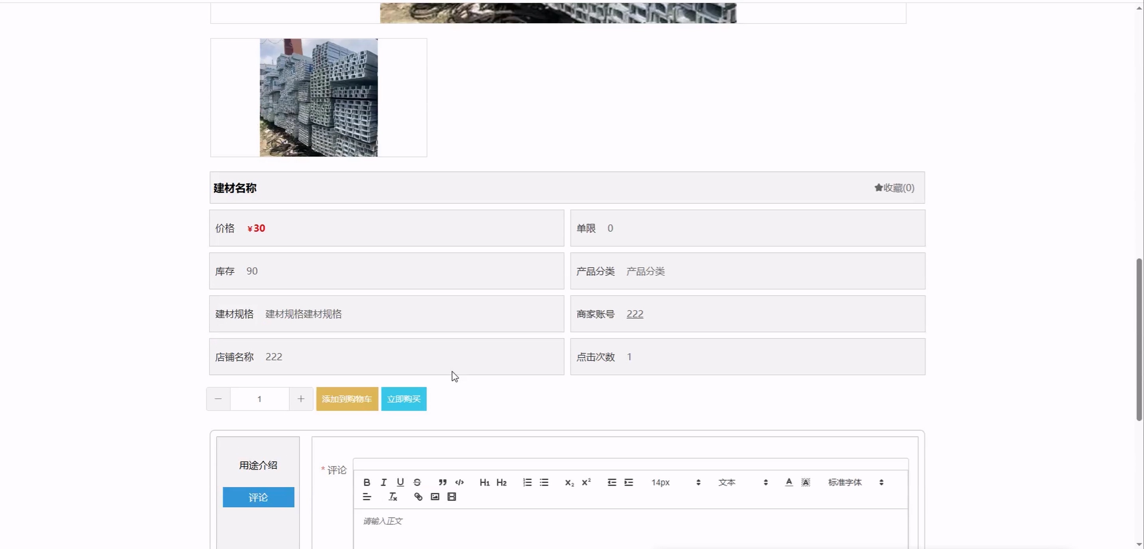
Task: Click the 店铺名称 value 222
Action: pos(274,357)
